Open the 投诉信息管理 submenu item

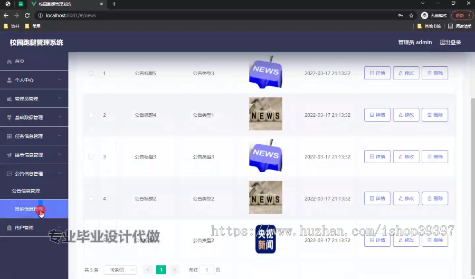[34, 209]
